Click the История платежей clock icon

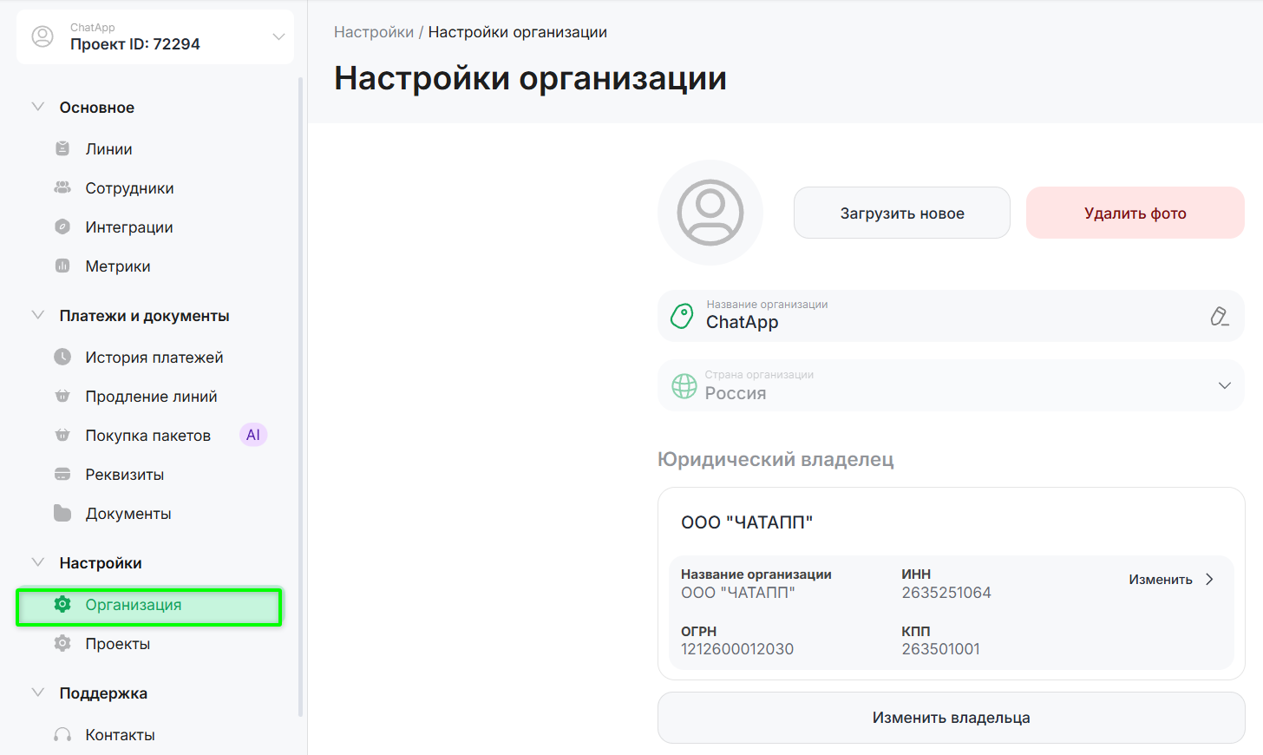click(x=62, y=358)
